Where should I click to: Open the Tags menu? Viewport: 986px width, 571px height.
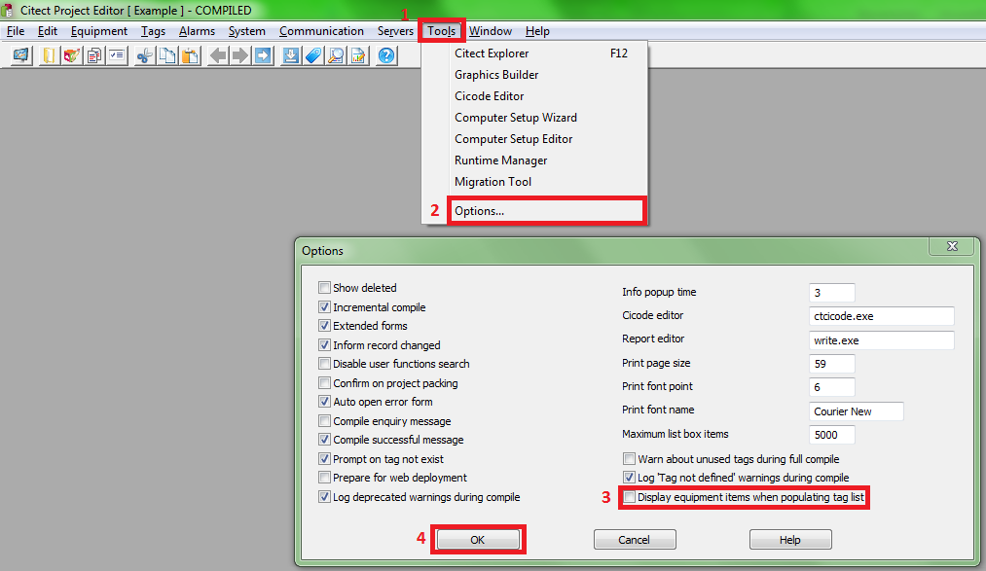153,31
